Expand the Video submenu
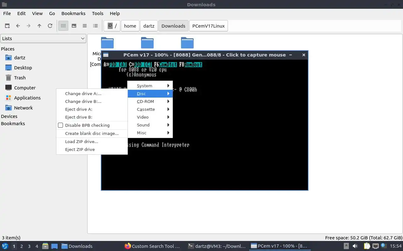The image size is (403, 251). (150, 117)
